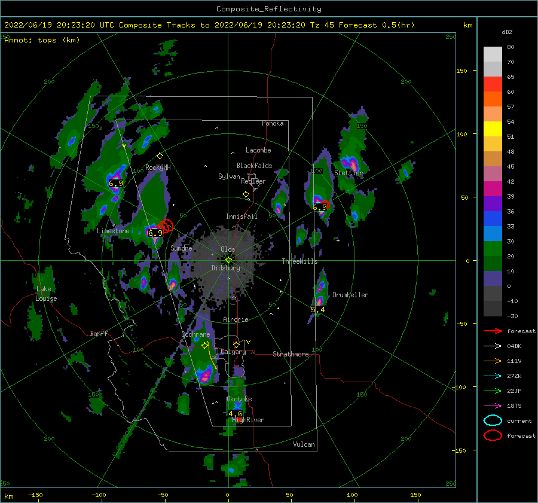Viewport: 538px width, 503px height.
Task: Click the bright yellow swatch in dBZ scale
Action: click(493, 129)
